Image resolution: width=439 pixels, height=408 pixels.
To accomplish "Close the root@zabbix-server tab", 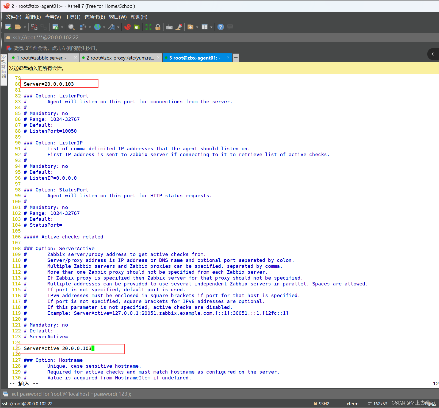I will pos(75,57).
